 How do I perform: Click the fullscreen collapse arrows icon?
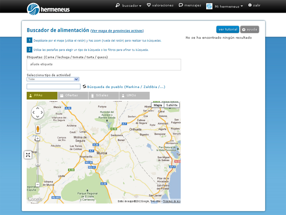pos(28,155)
